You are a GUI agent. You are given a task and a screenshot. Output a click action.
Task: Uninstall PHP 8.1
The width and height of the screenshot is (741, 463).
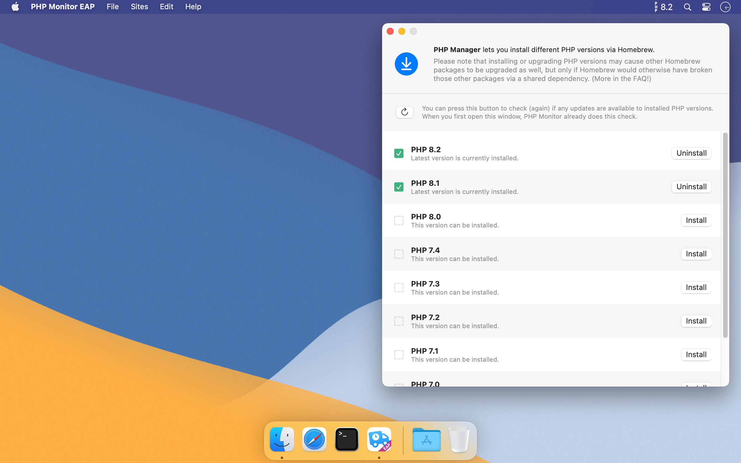[x=692, y=187]
